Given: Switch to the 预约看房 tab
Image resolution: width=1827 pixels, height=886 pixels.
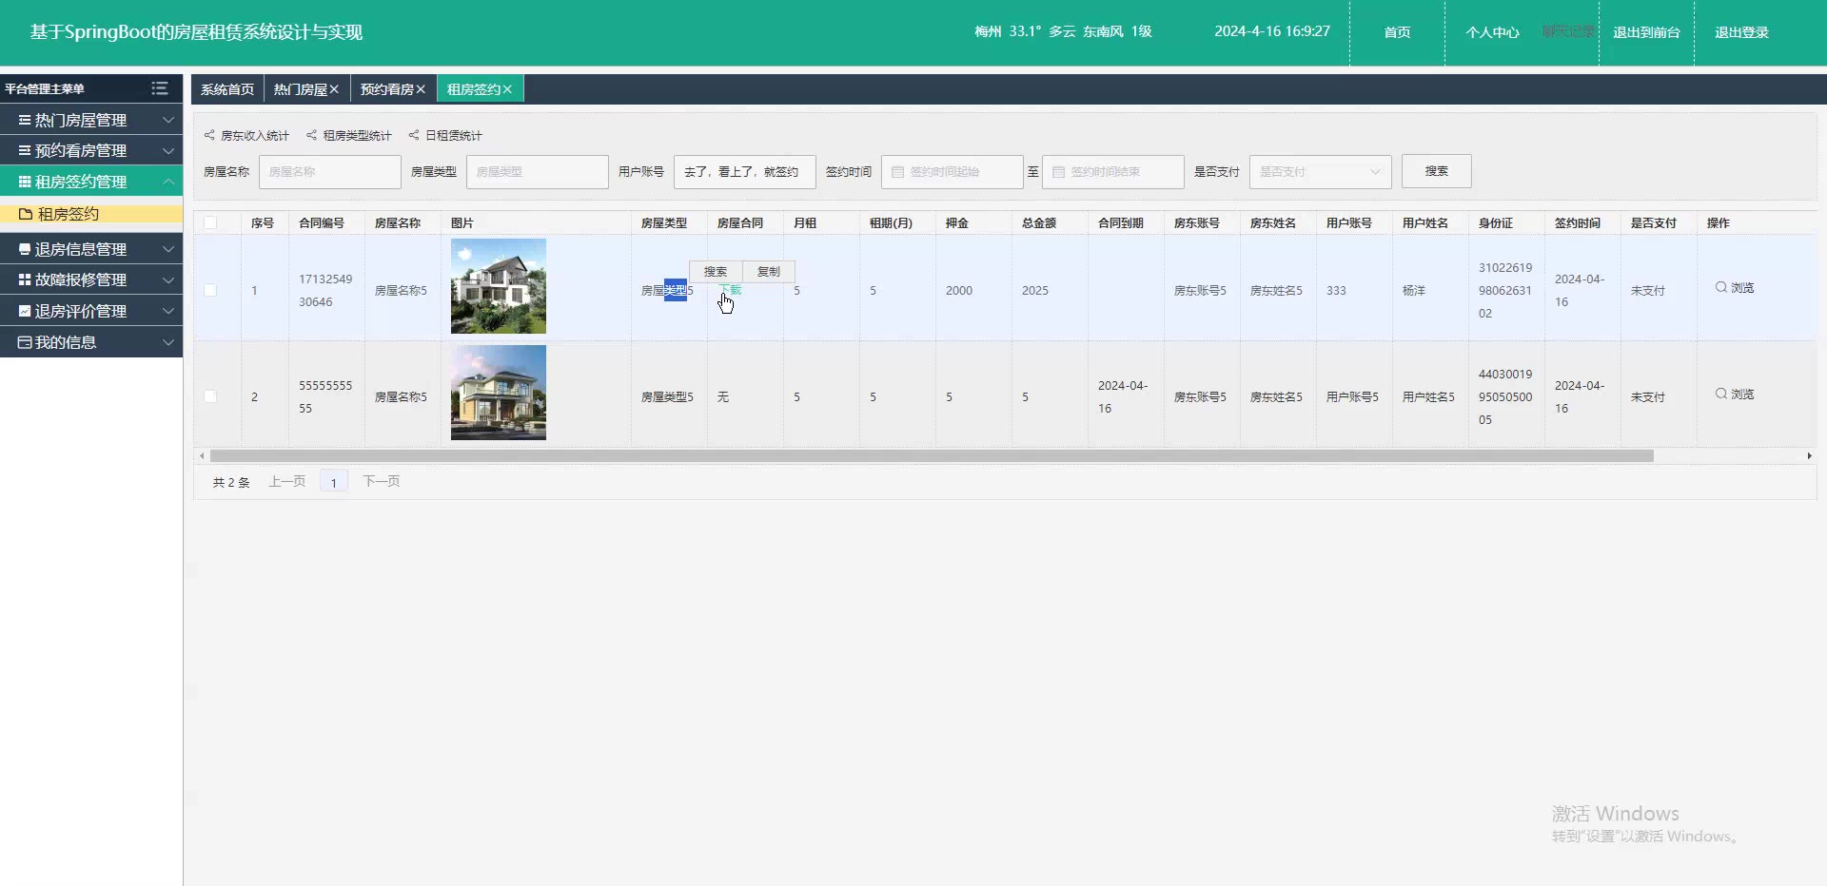Looking at the screenshot, I should coord(387,89).
